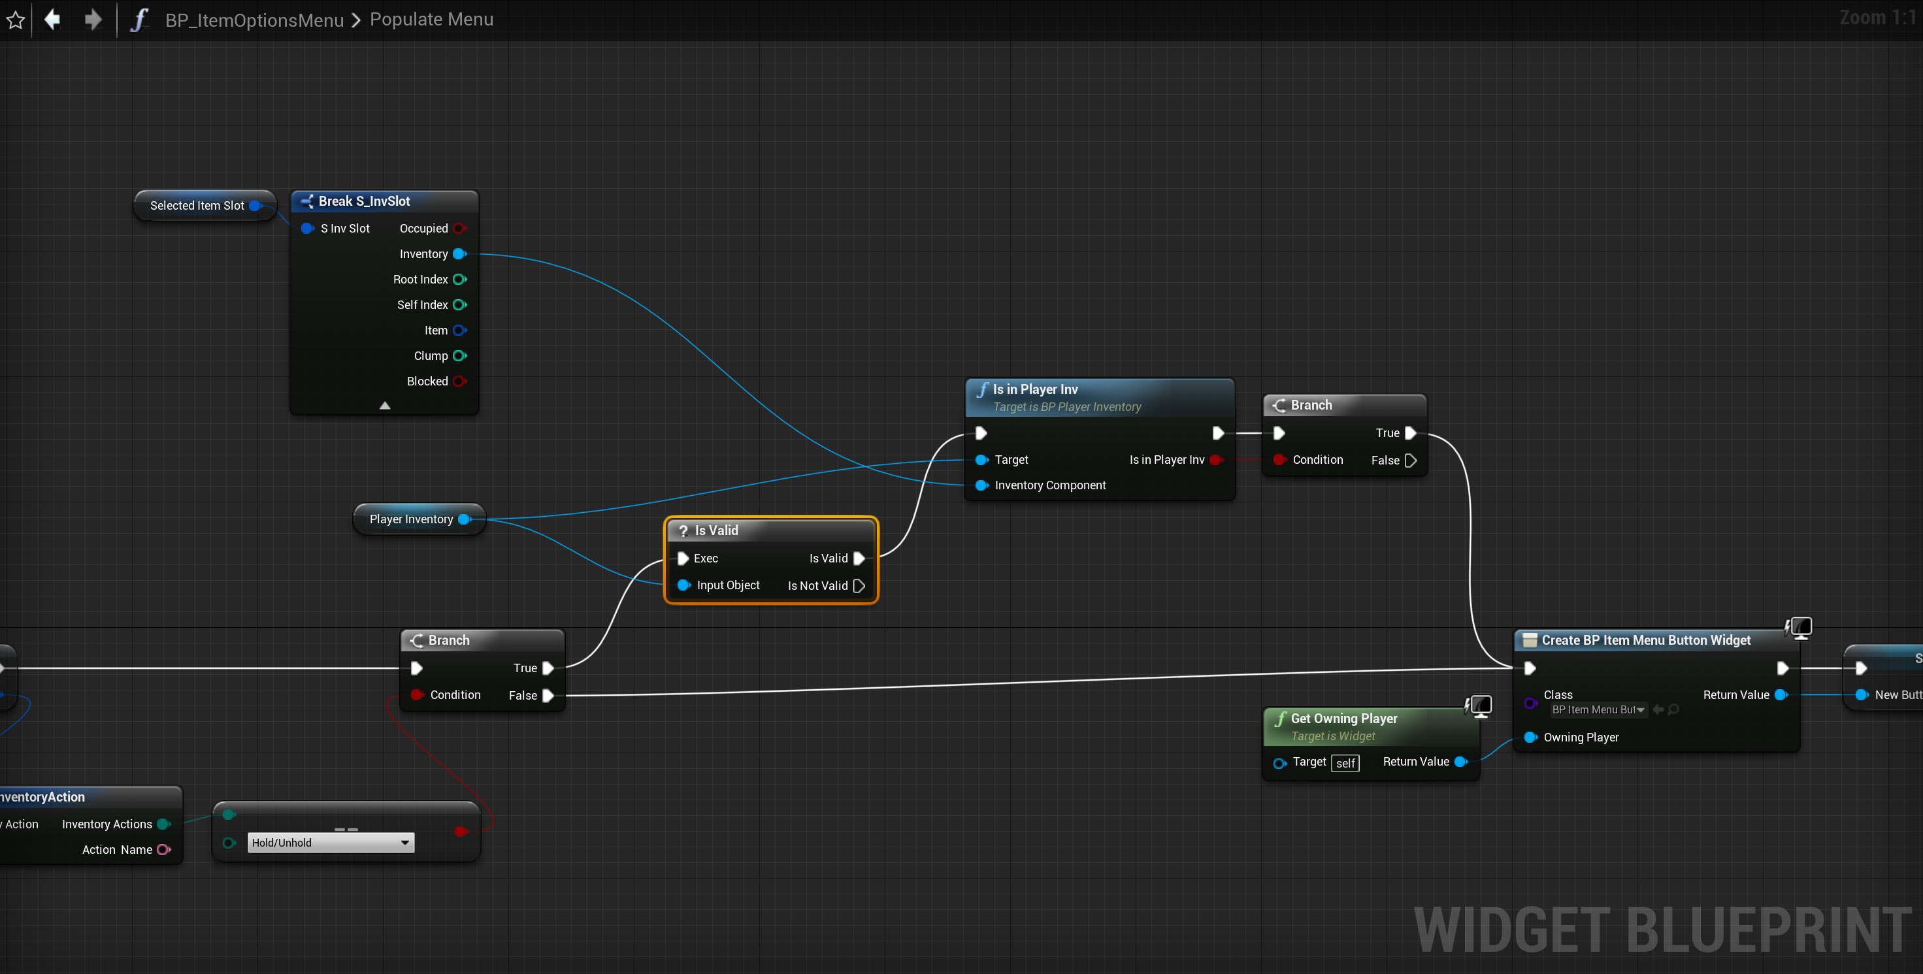Click the Populate Menu breadcrumb
The height and width of the screenshot is (974, 1923).
point(431,20)
